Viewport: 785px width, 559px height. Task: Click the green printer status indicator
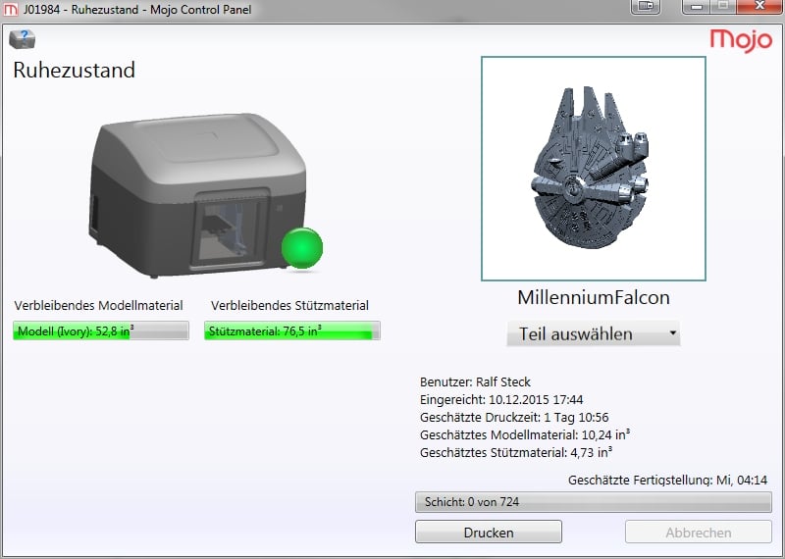302,248
